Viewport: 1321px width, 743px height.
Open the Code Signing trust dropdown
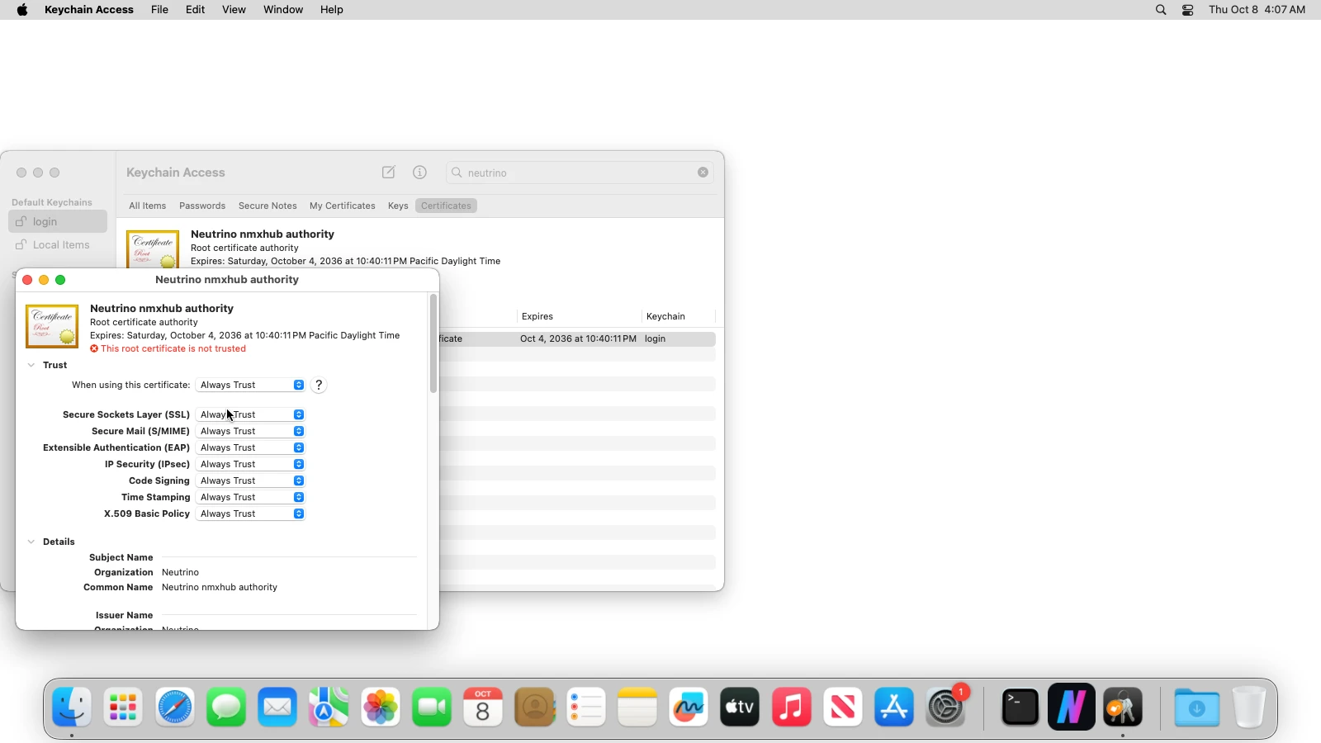click(251, 480)
